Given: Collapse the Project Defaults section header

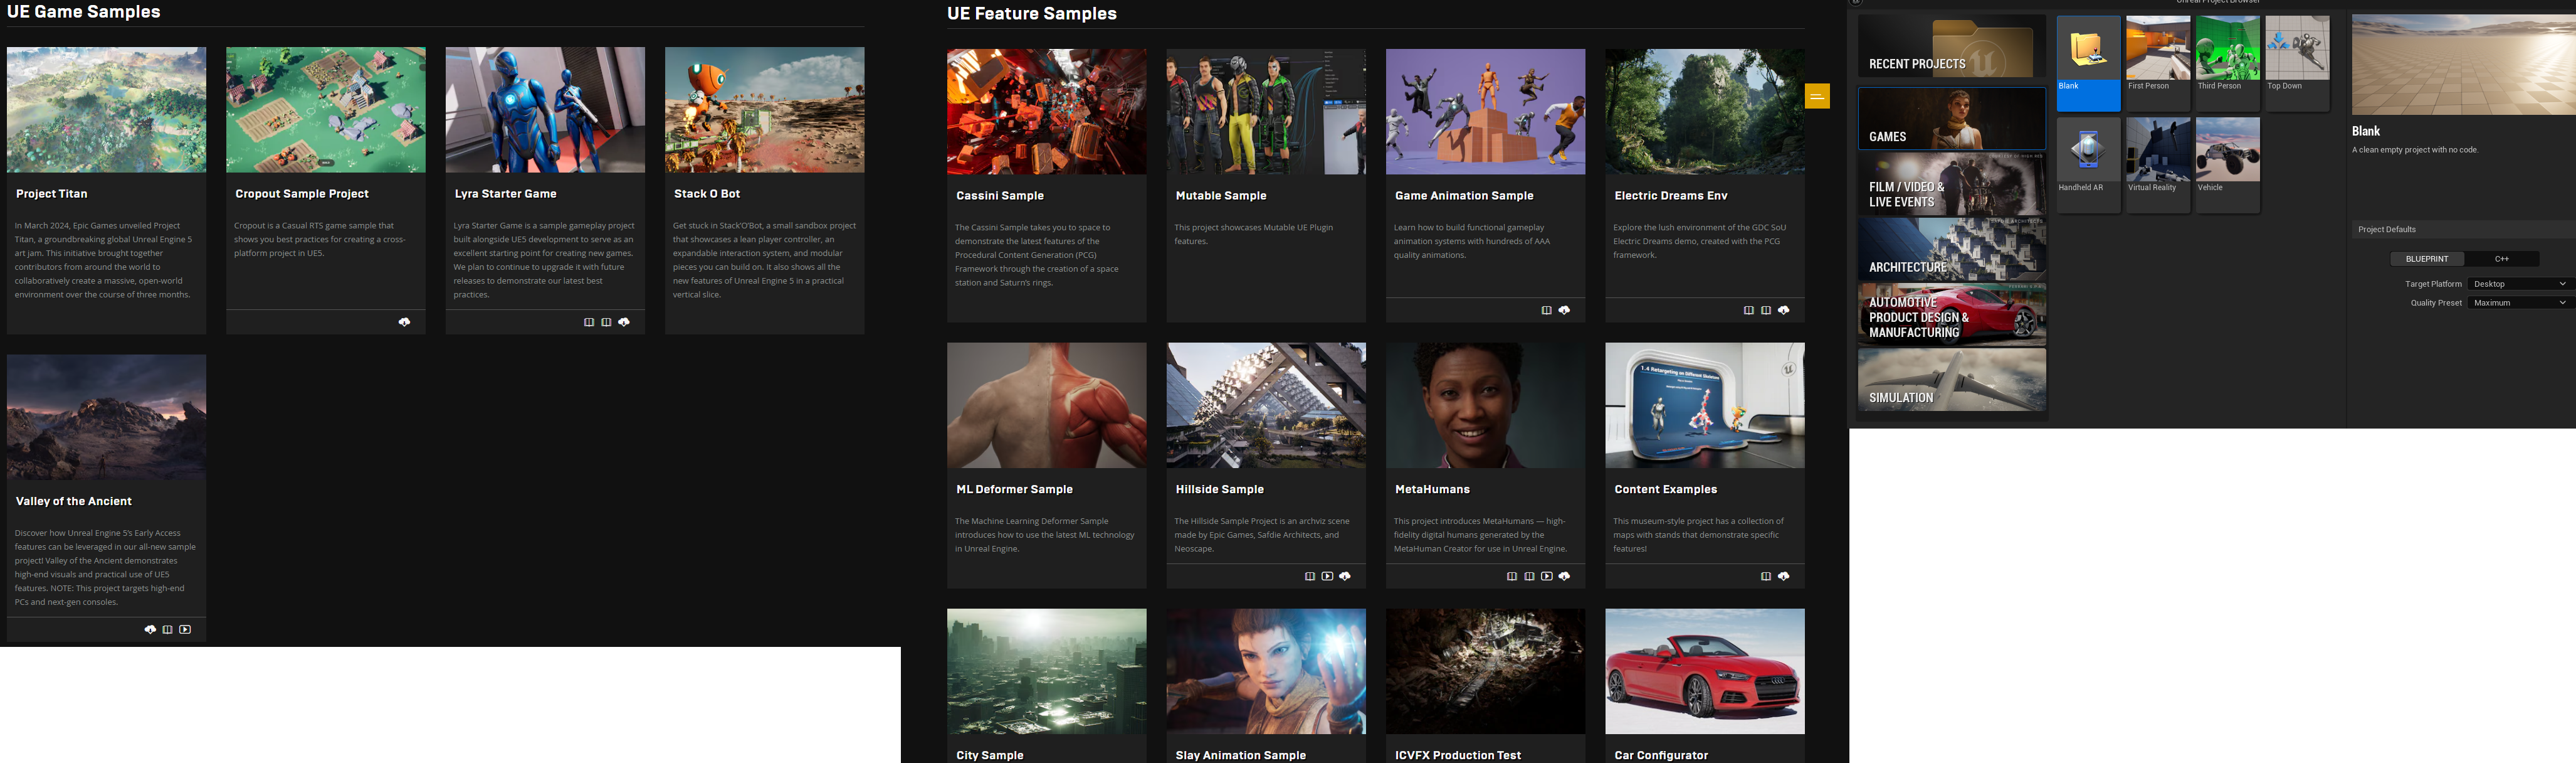Looking at the screenshot, I should click(2386, 229).
